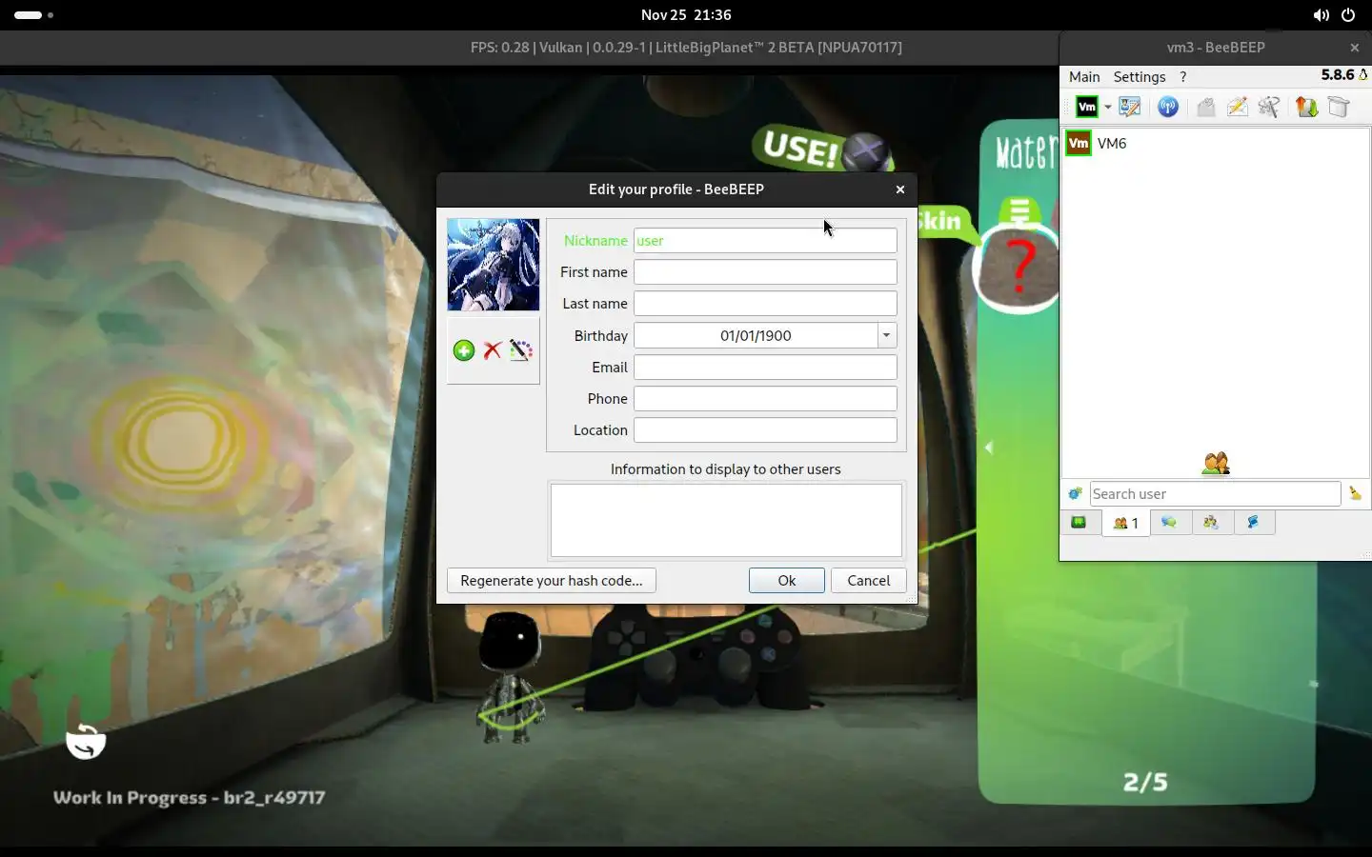Click the user settings gear beside Search user
Image resolution: width=1372 pixels, height=857 pixels.
[1075, 493]
